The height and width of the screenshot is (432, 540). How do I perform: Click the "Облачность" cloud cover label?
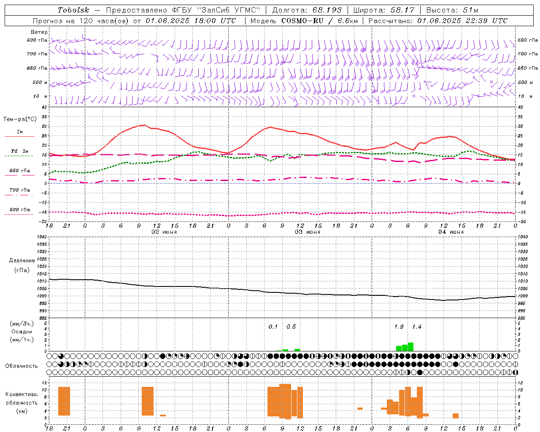[22, 366]
